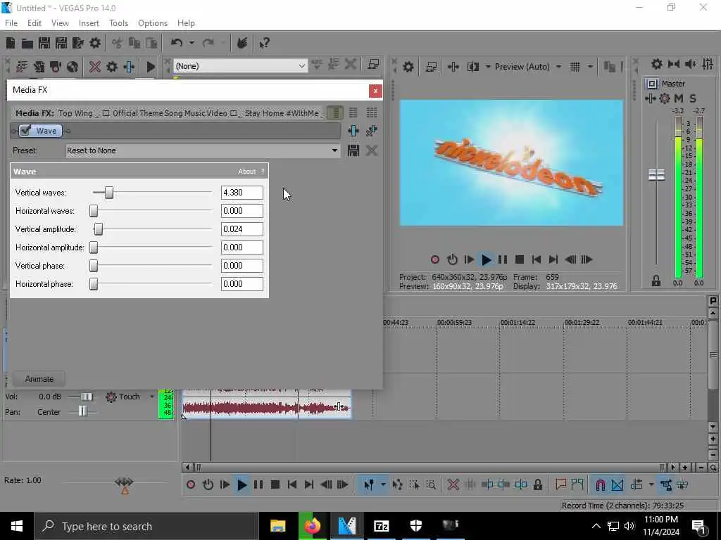
Task: Click Get Media from the Web globe icon
Action: (73, 67)
